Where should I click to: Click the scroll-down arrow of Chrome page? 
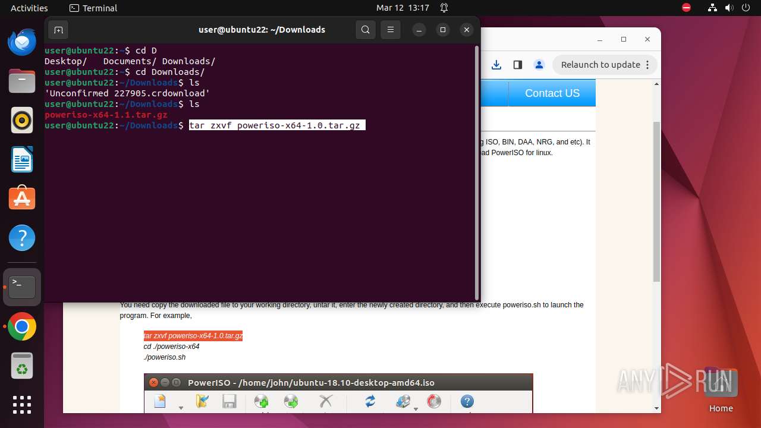pos(656,408)
